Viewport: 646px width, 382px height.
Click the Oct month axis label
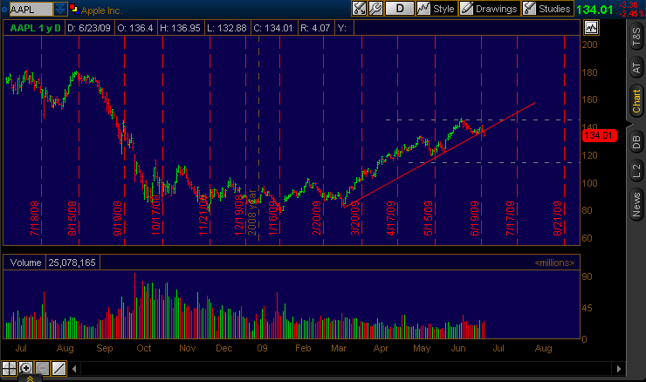click(144, 348)
